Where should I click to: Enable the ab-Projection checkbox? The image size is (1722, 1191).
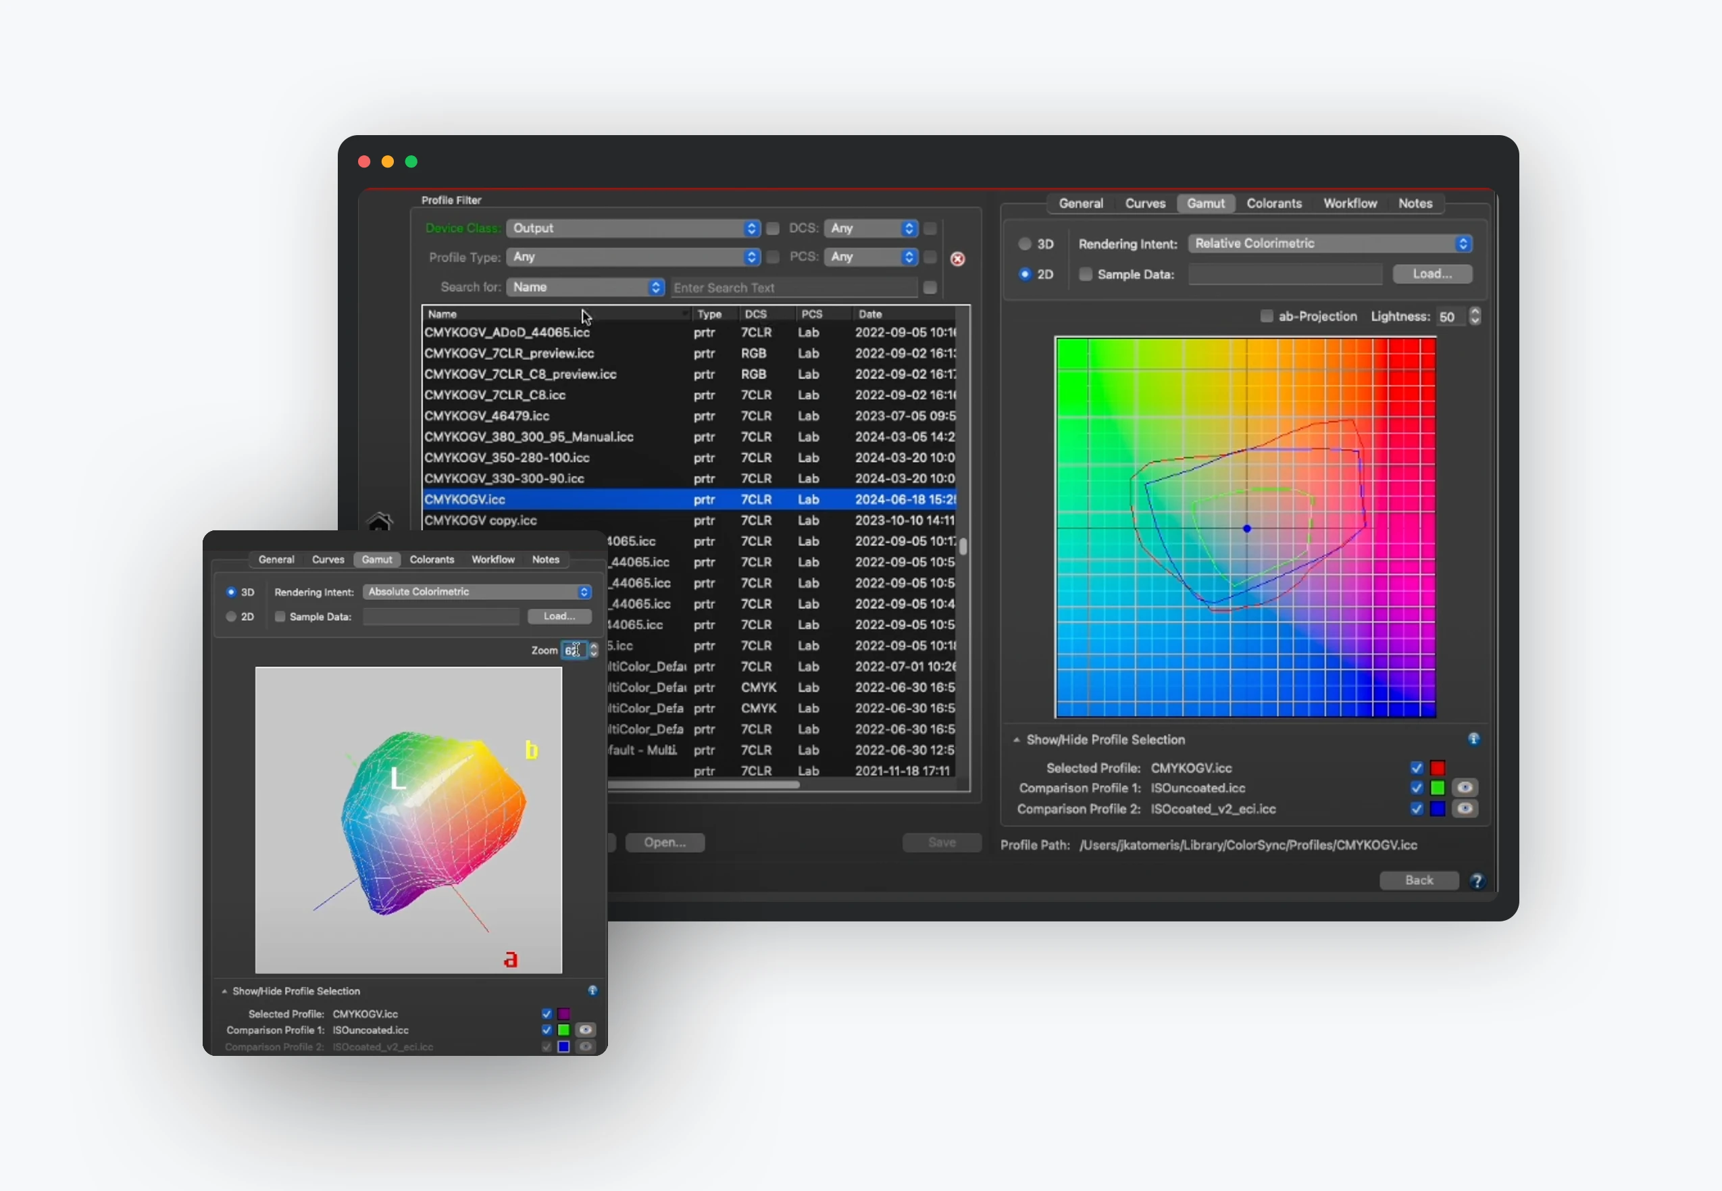[1266, 316]
